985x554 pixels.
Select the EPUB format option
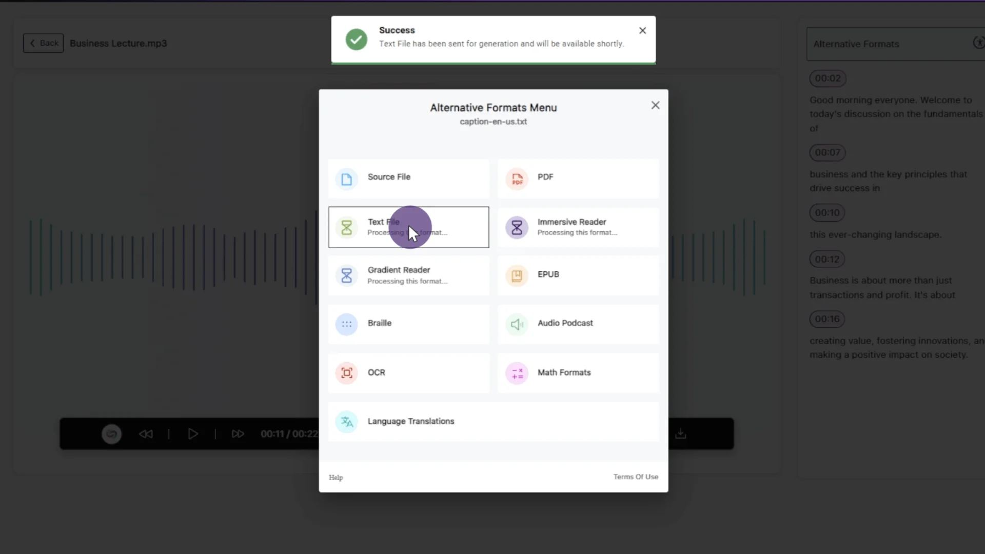578,275
